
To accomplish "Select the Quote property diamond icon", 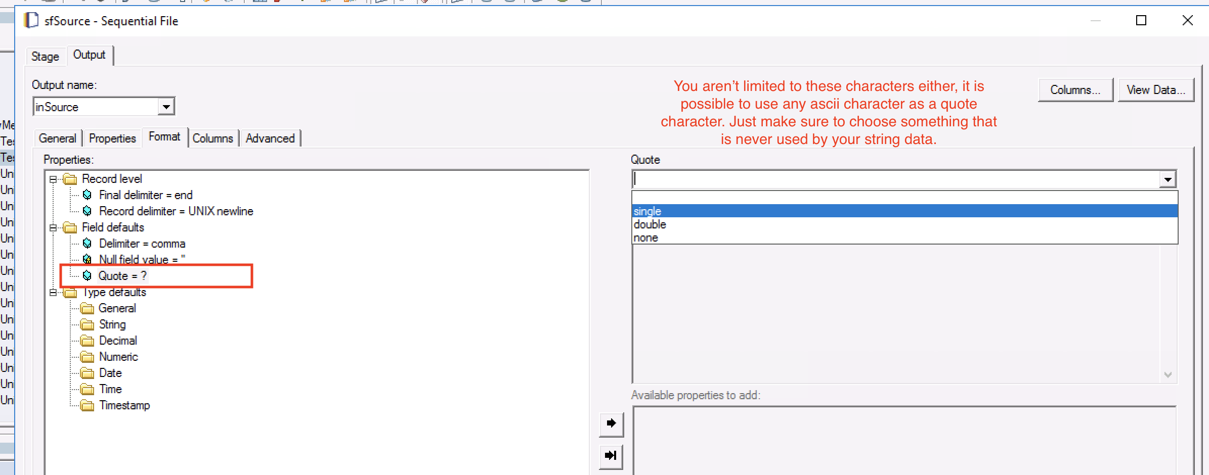I will point(87,276).
